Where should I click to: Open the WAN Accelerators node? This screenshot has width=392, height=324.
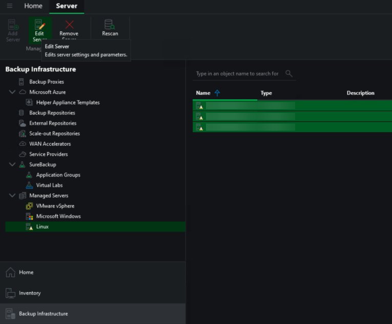click(x=50, y=144)
